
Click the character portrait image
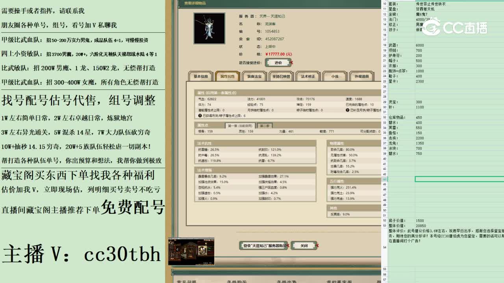[209, 28]
